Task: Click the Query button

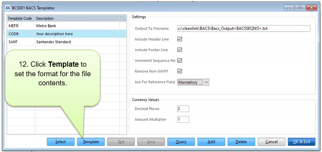Action: click(181, 142)
